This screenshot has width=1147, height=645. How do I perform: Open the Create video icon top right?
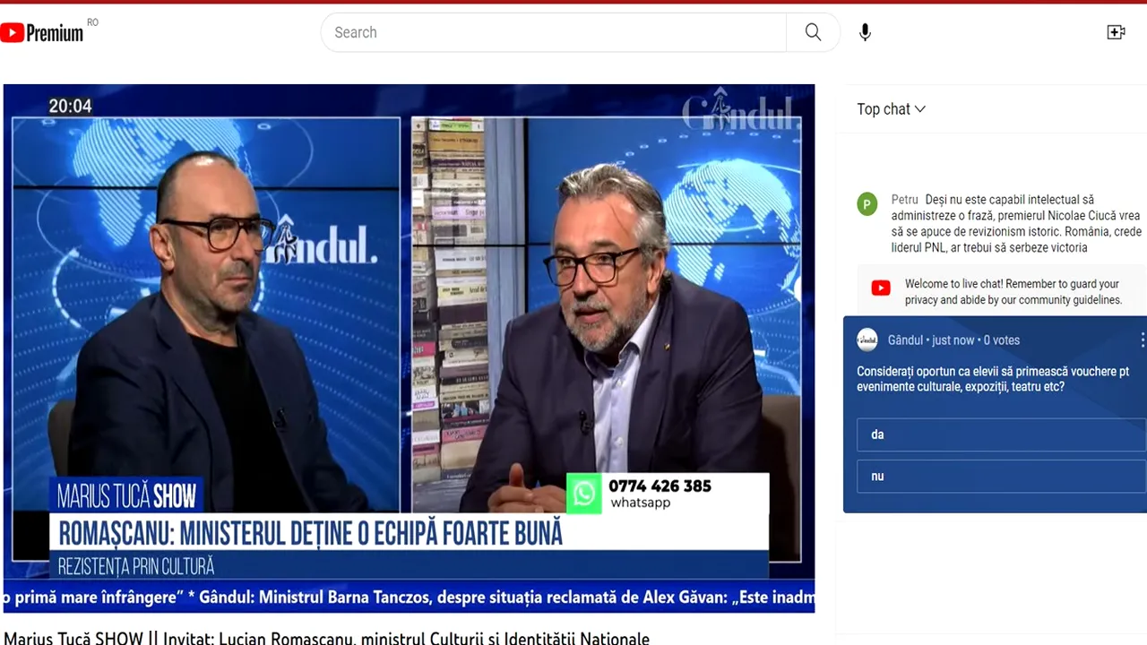pyautogui.click(x=1116, y=31)
